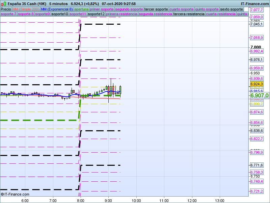Open the MM (Simple 200) indicator label
This screenshot has width=270, height=203.
coord(26,9)
